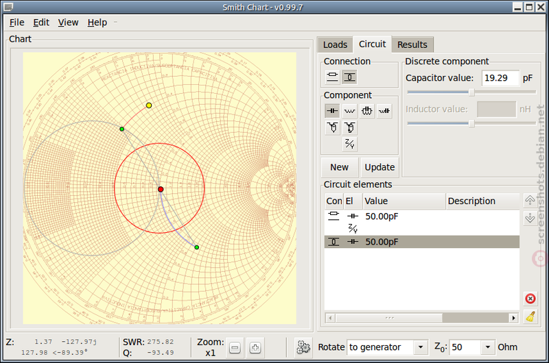The width and height of the screenshot is (549, 363).
Task: Select the Circuit tab
Action: point(372,44)
